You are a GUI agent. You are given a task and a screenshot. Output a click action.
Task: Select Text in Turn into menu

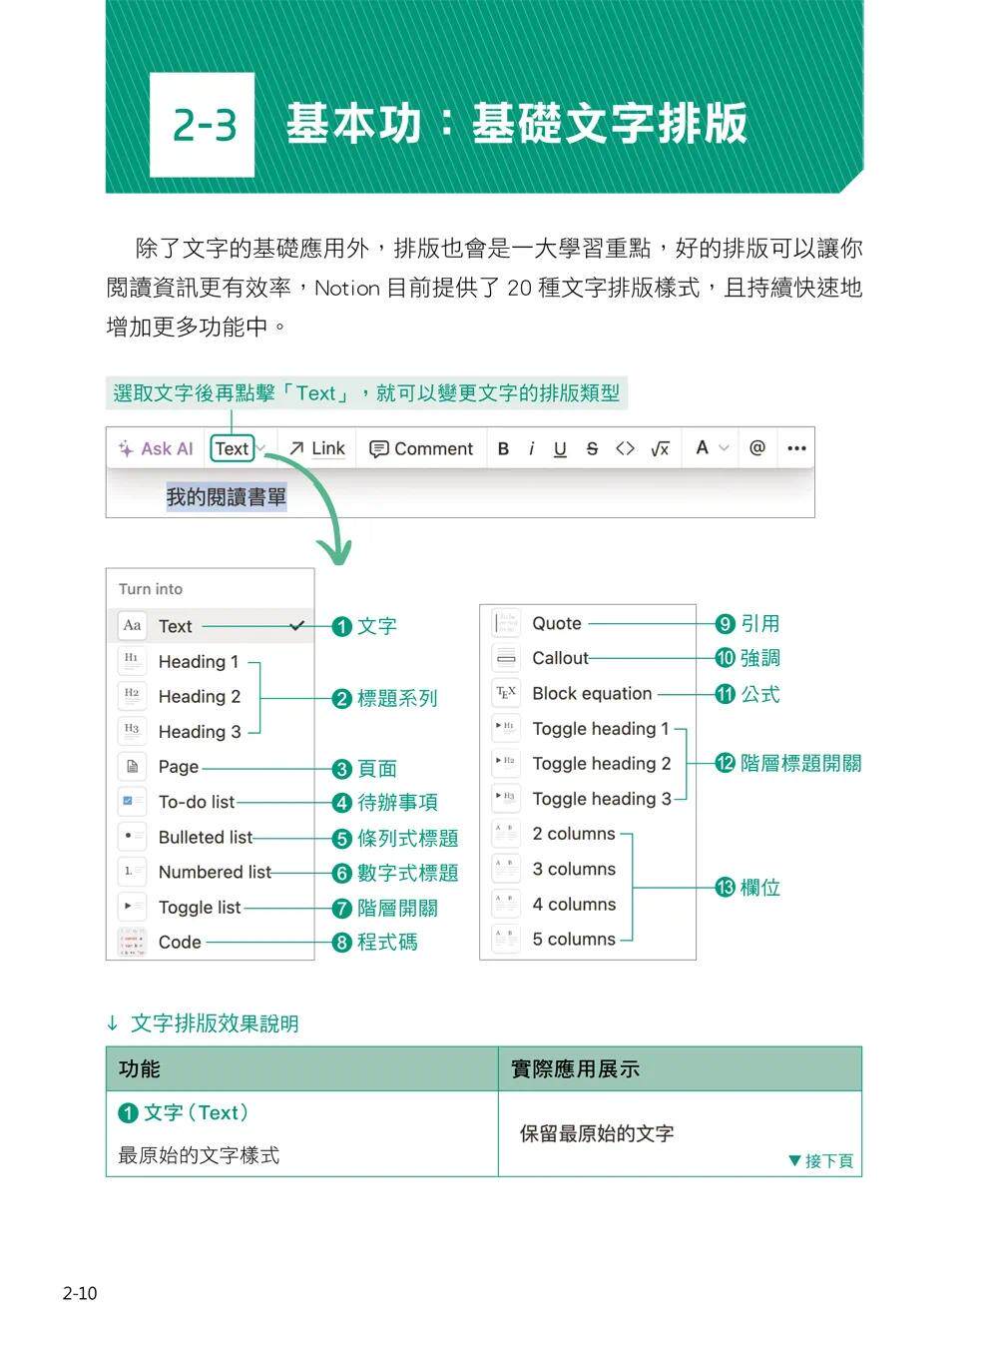[211, 626]
